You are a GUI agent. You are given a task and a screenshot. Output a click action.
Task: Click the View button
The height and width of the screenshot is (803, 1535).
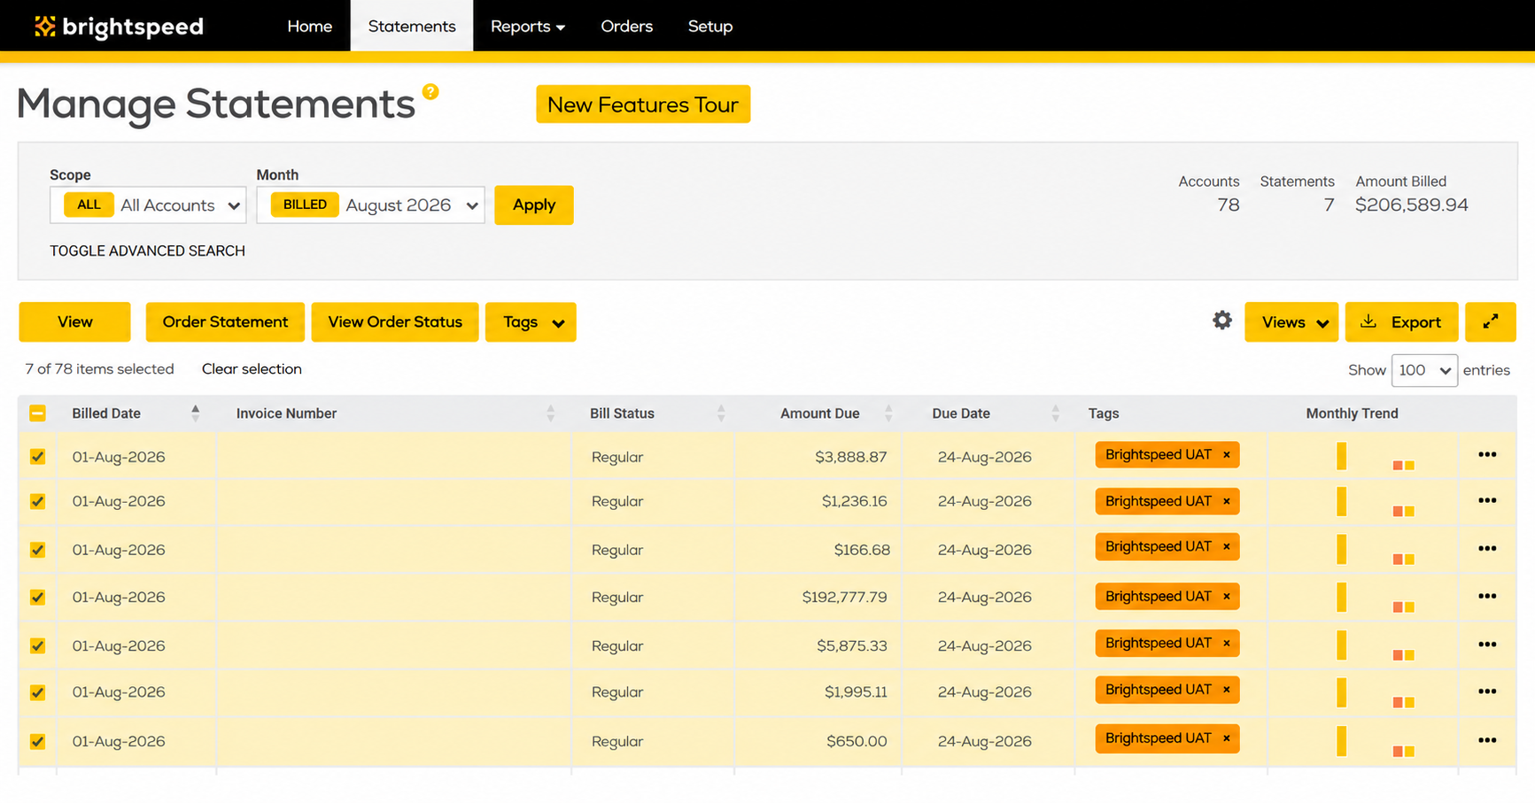(x=74, y=322)
